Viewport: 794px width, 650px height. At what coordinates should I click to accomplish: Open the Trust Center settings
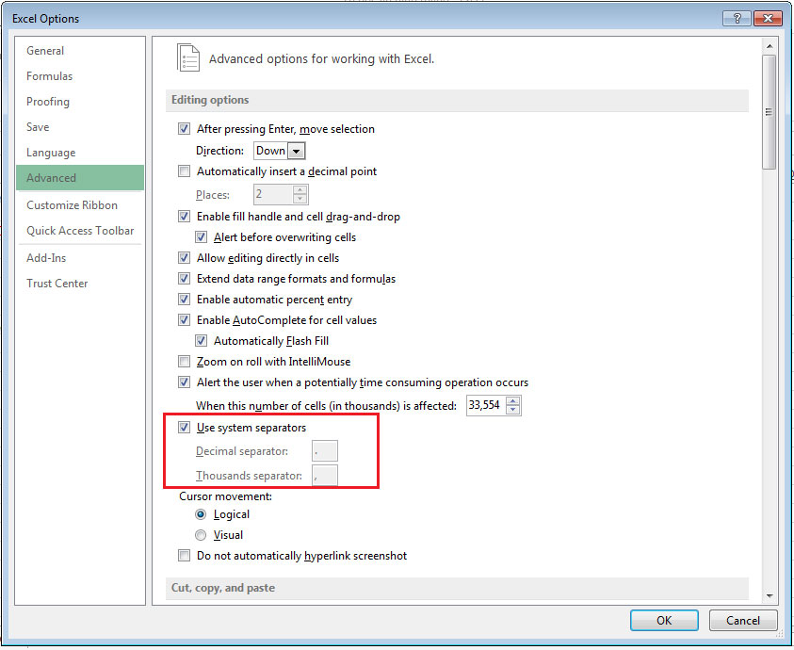click(x=58, y=283)
